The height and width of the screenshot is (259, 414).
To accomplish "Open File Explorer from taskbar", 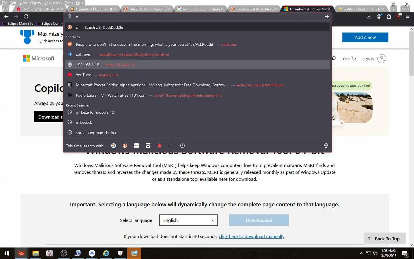I will point(35,253).
